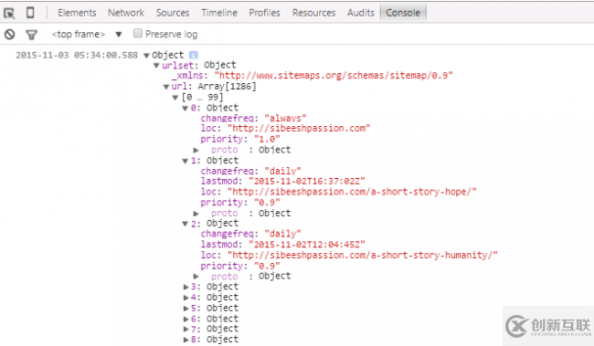Expand array item 4 Object
Image resolution: width=594 pixels, height=346 pixels.
coord(186,298)
